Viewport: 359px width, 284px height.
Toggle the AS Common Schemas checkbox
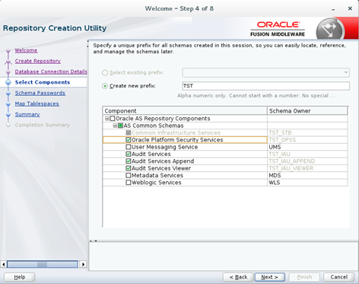point(120,126)
